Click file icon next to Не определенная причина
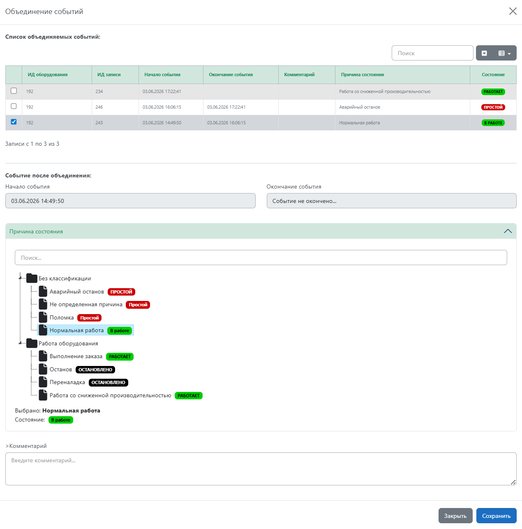 pyautogui.click(x=43, y=304)
